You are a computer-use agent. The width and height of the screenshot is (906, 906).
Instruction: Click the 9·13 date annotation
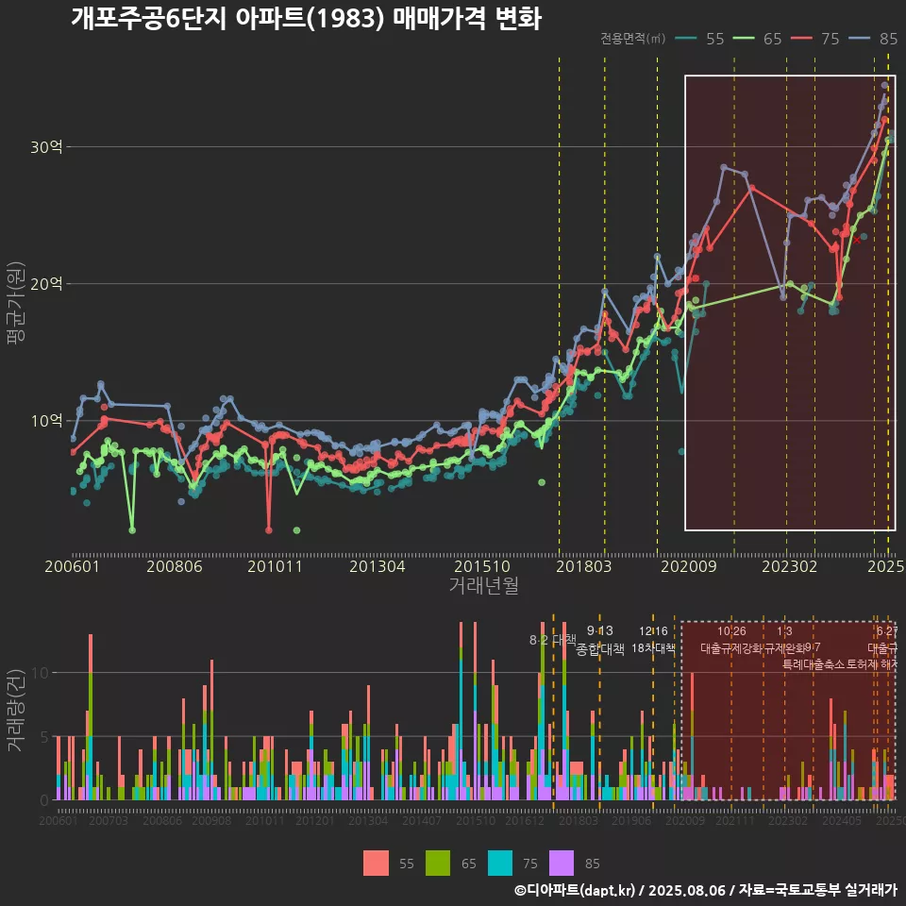tap(600, 631)
